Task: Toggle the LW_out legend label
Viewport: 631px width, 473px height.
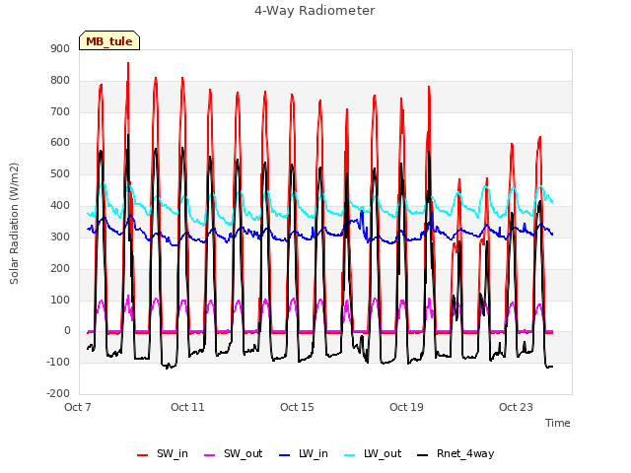Action: pos(383,453)
